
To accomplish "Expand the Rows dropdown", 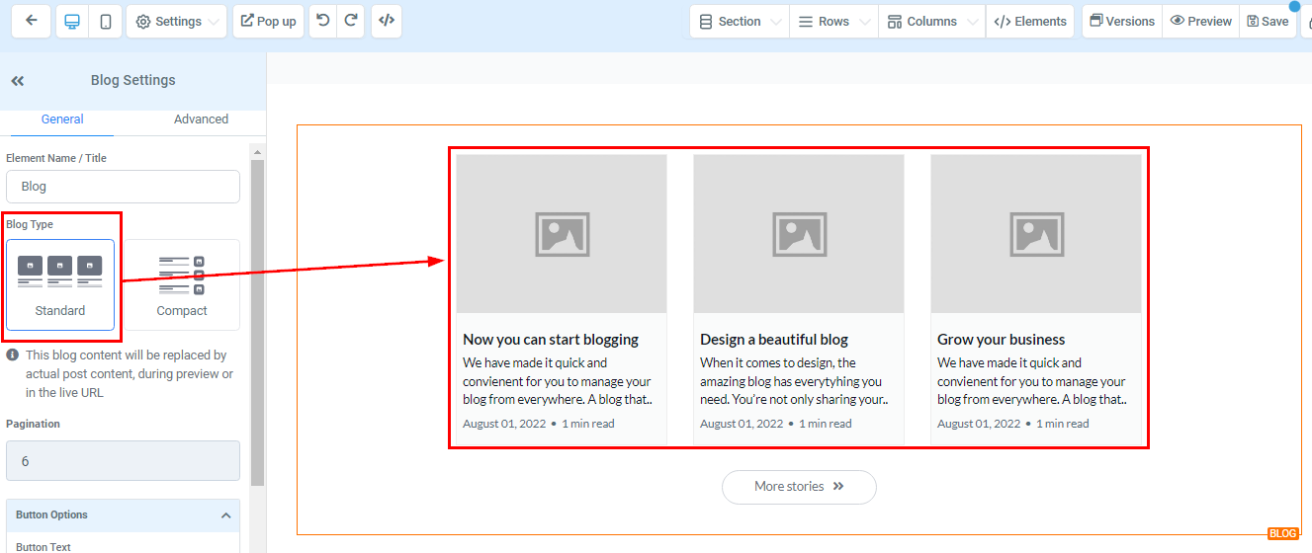I will coord(833,21).
